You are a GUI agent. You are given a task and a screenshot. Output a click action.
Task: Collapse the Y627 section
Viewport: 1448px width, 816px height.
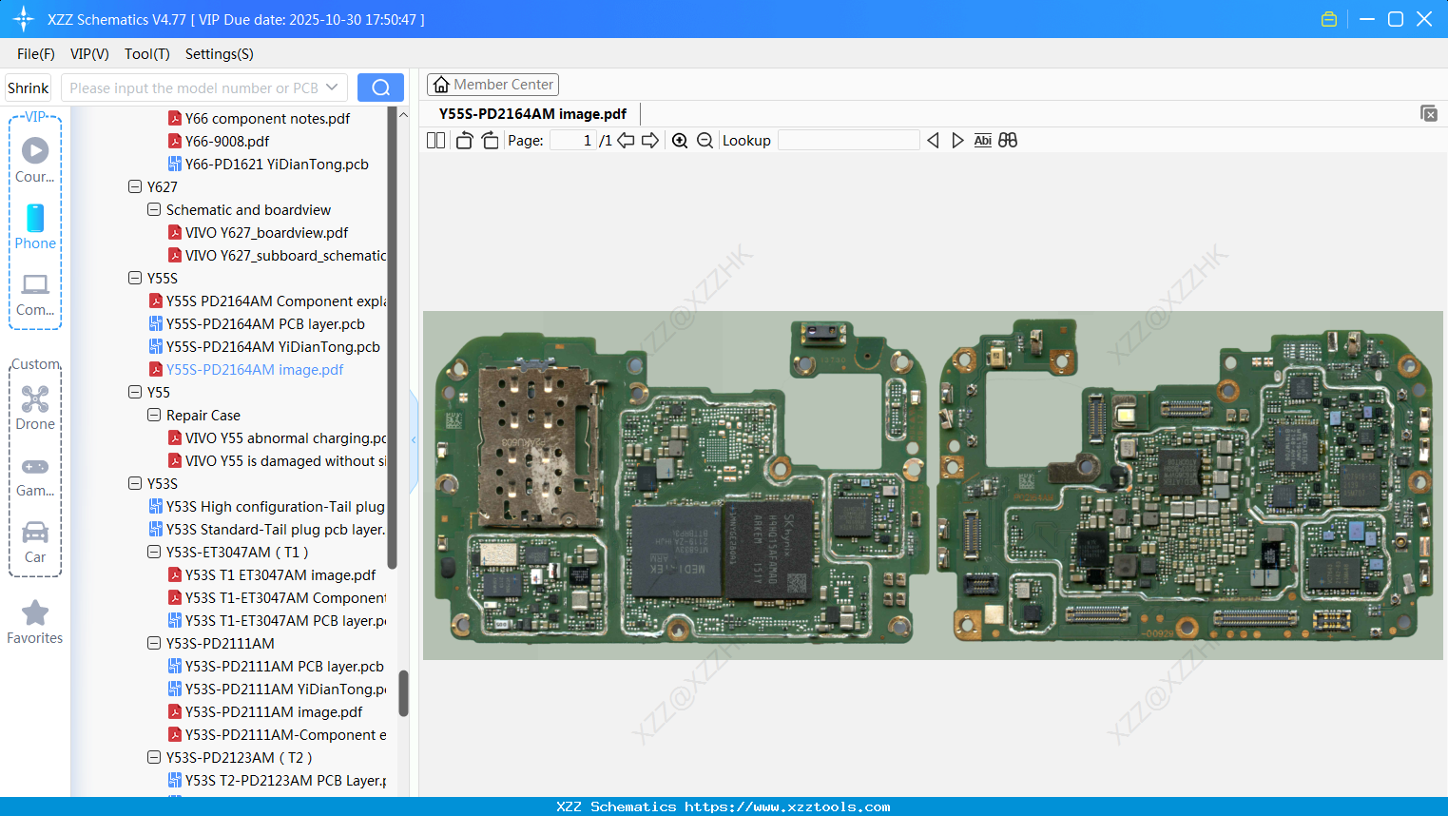[x=135, y=186]
